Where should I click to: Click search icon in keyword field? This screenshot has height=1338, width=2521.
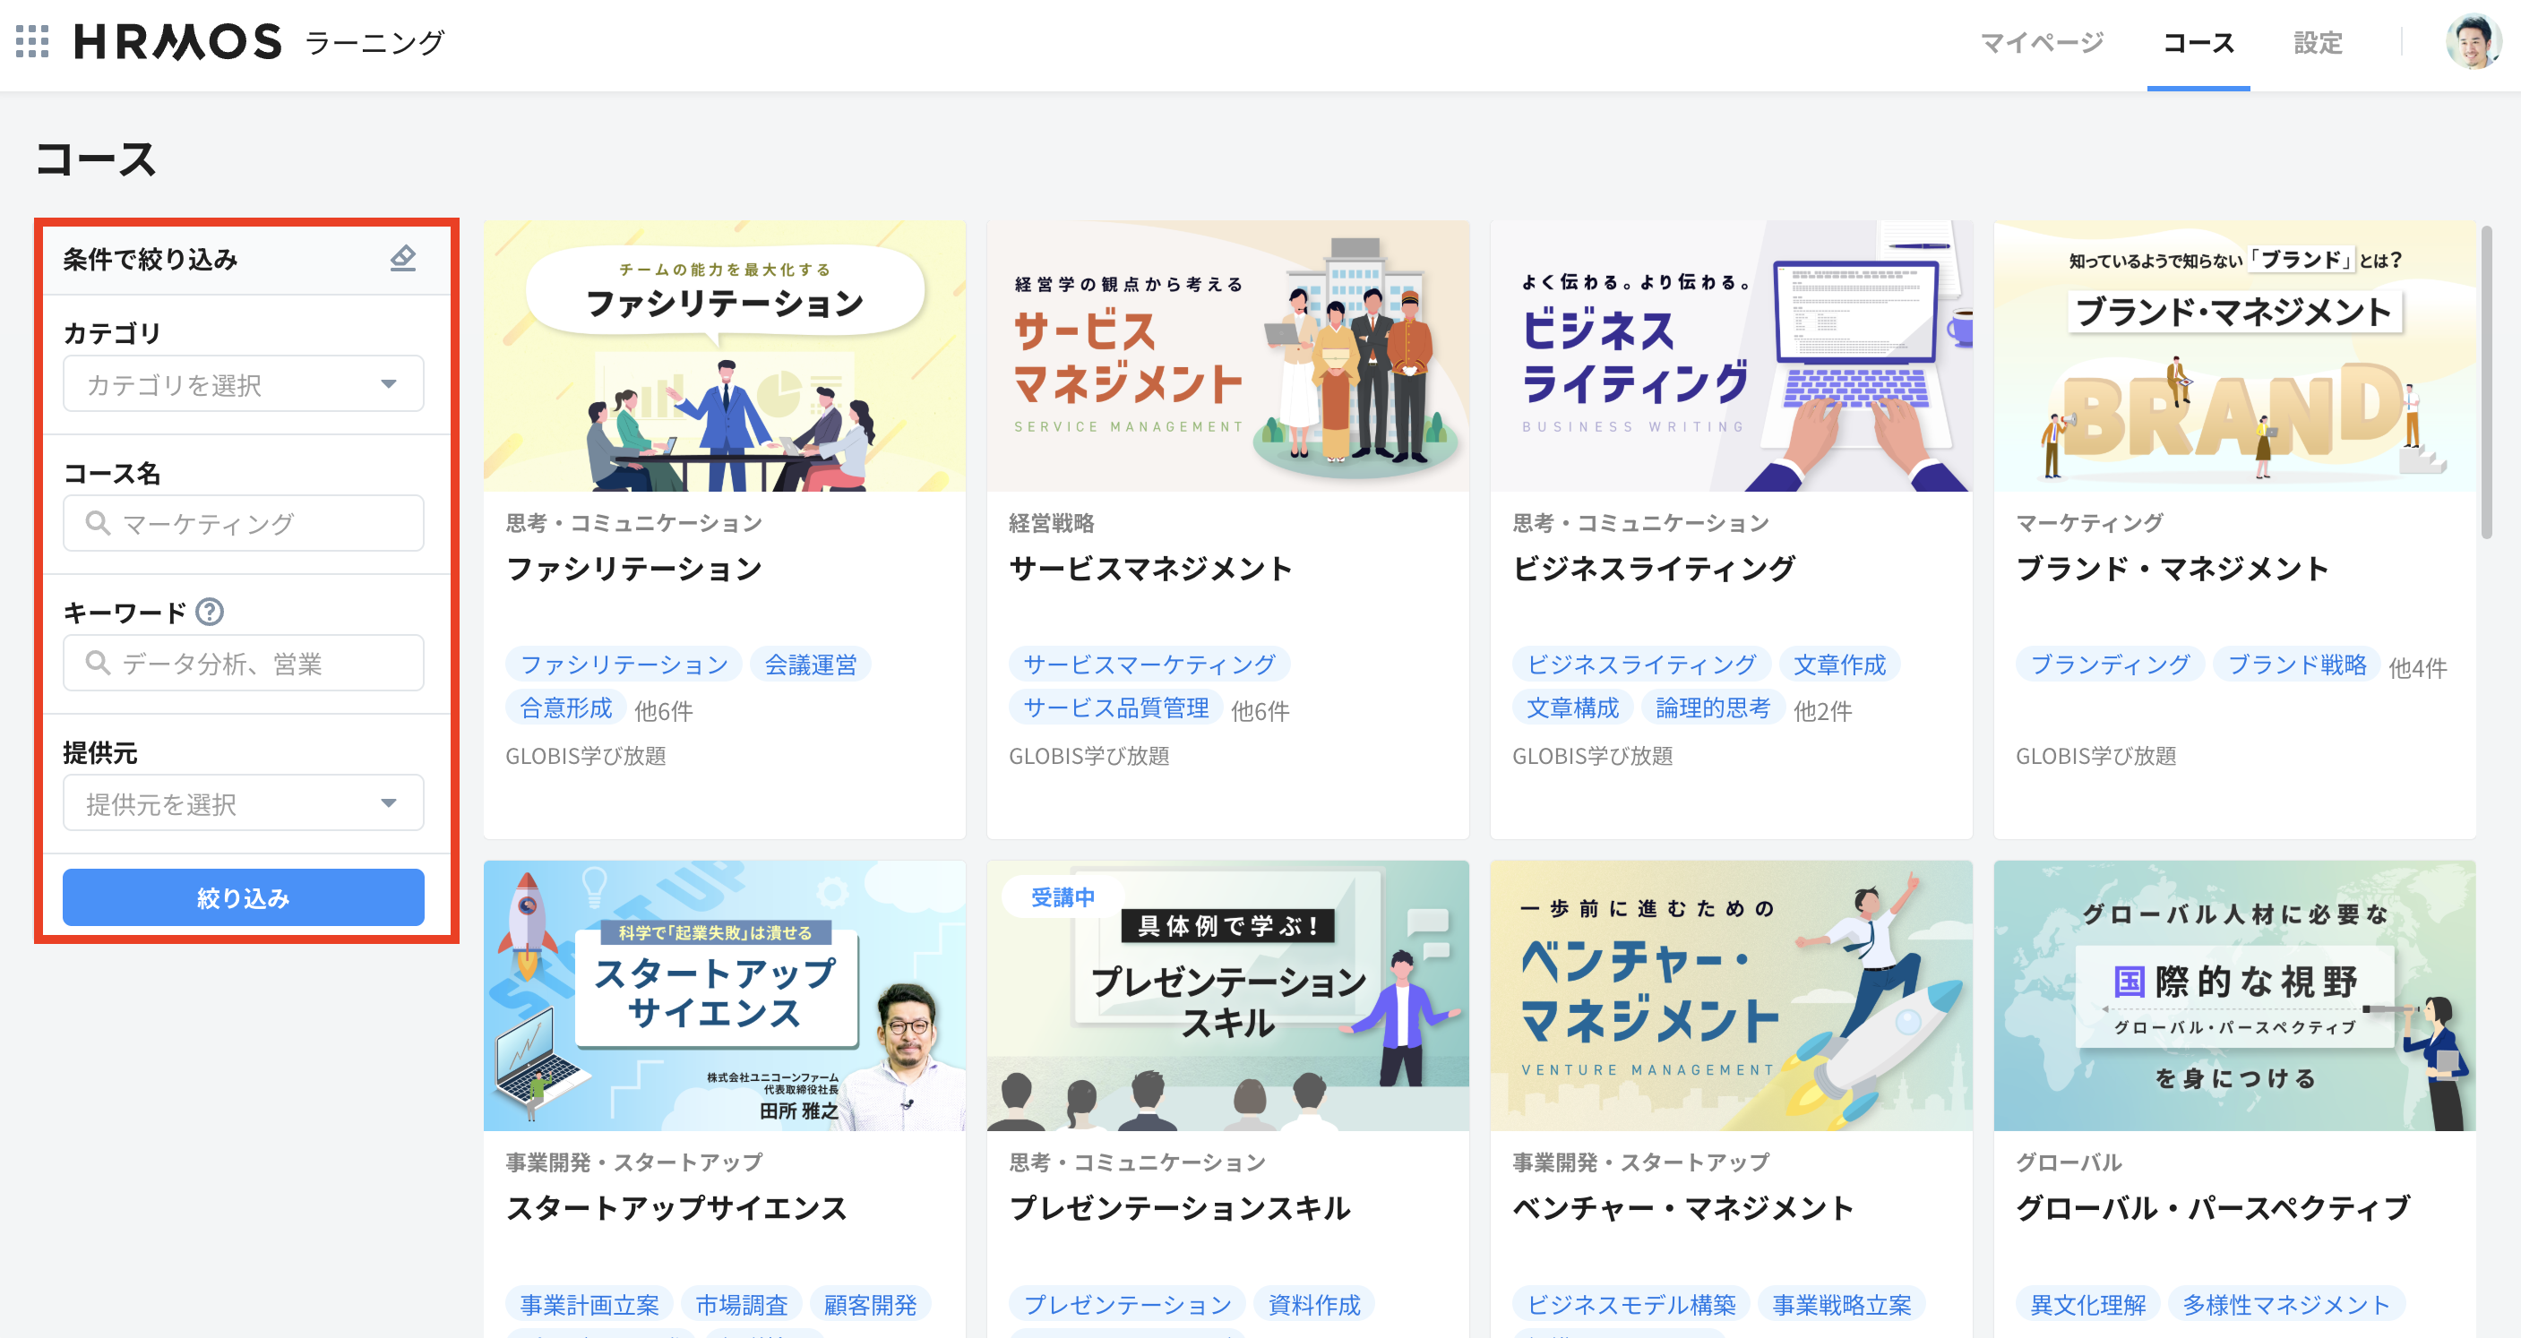(97, 663)
